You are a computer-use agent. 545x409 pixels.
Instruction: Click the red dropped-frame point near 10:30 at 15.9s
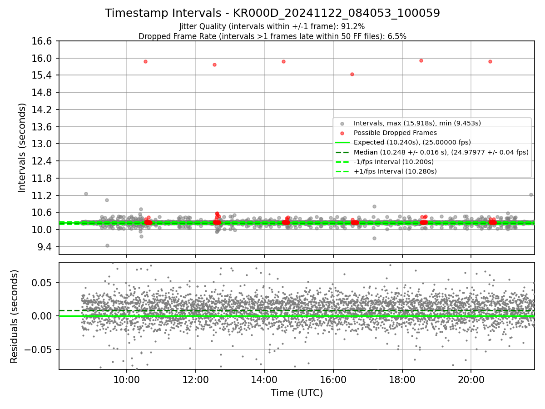click(145, 61)
